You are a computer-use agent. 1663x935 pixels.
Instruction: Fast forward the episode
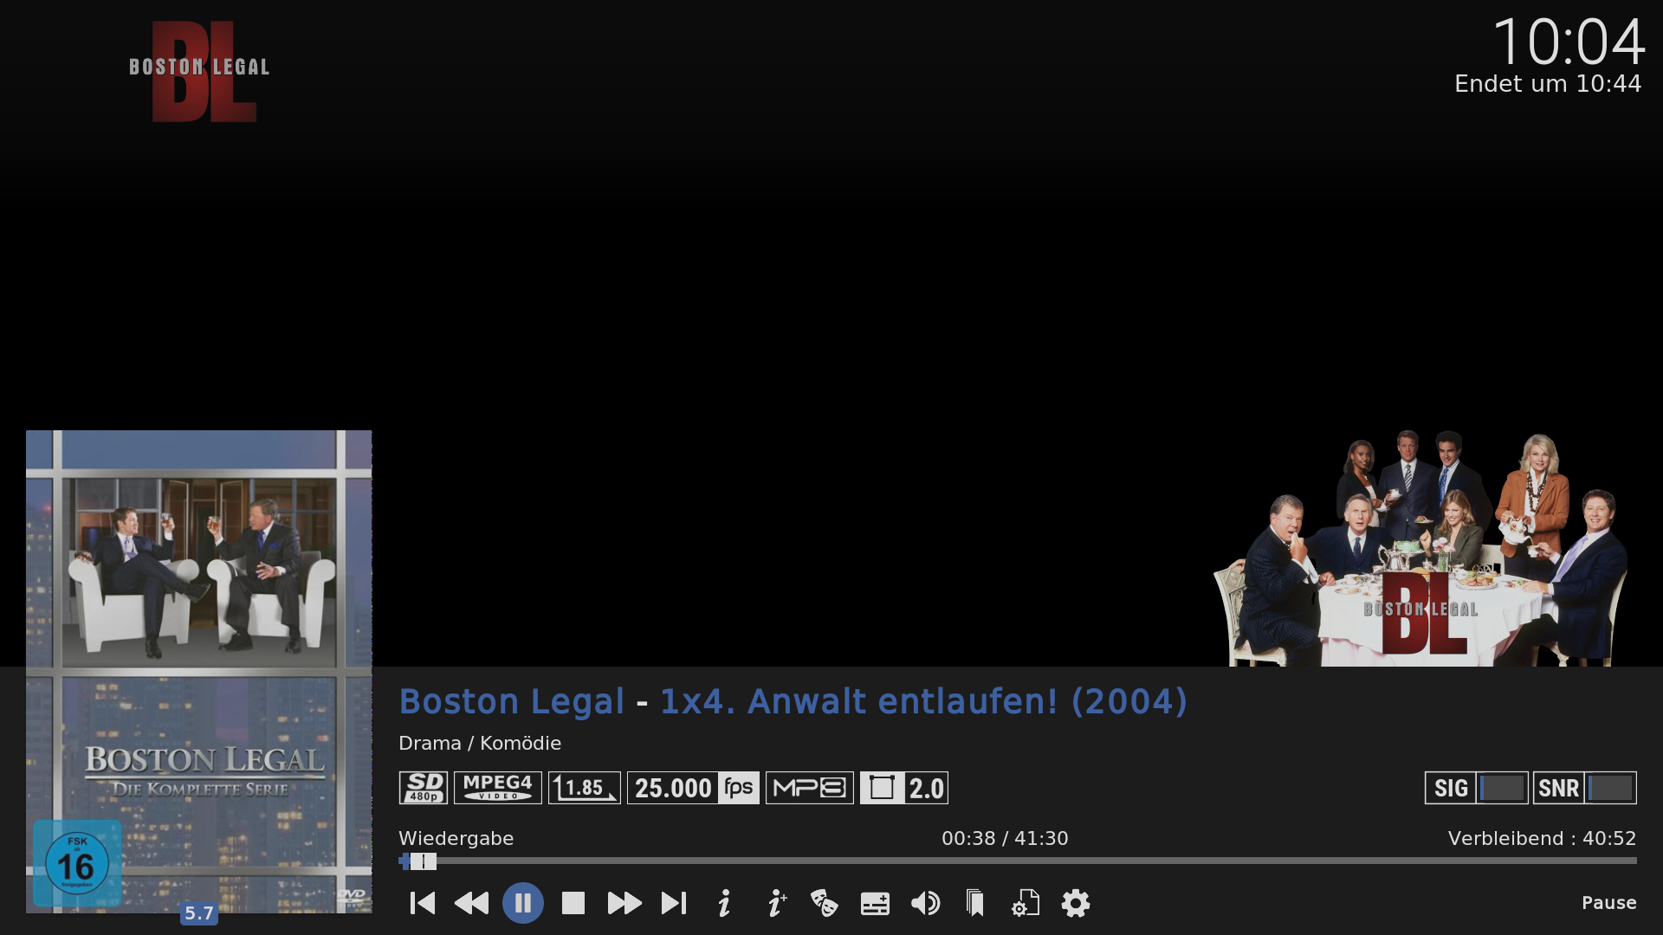pyautogui.click(x=624, y=903)
